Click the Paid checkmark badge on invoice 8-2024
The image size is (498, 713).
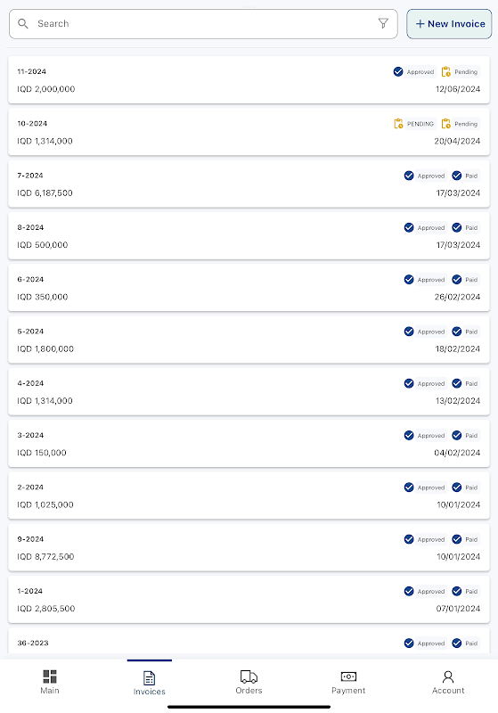click(x=465, y=227)
